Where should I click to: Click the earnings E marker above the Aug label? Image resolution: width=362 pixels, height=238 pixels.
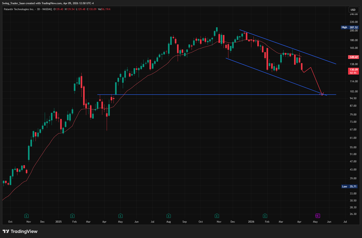[168, 216]
